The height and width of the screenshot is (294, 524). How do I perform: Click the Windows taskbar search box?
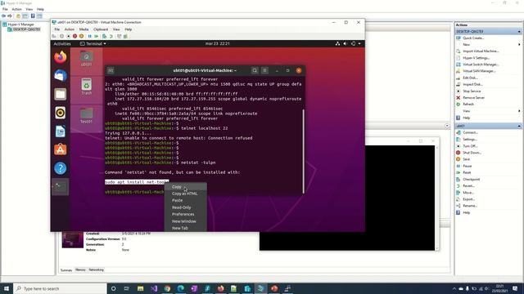coord(60,288)
